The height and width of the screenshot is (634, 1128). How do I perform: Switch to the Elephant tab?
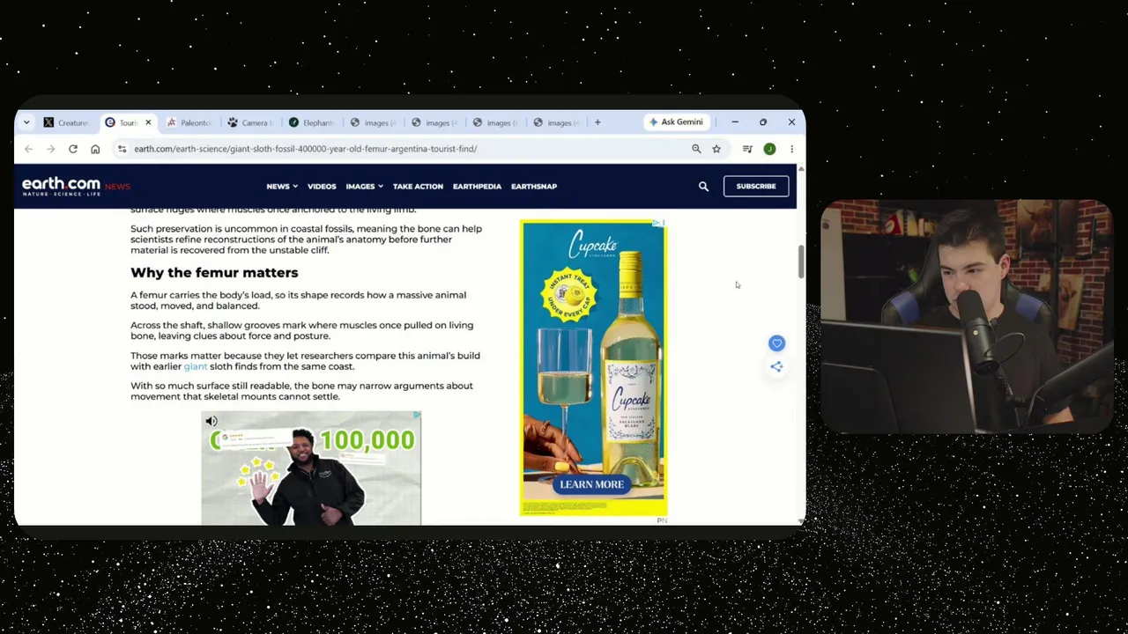(x=312, y=122)
